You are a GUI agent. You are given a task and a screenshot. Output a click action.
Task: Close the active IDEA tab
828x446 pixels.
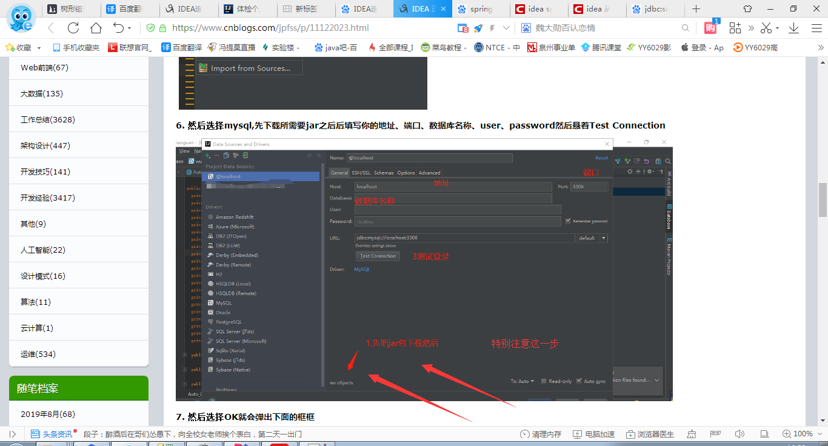pos(443,9)
